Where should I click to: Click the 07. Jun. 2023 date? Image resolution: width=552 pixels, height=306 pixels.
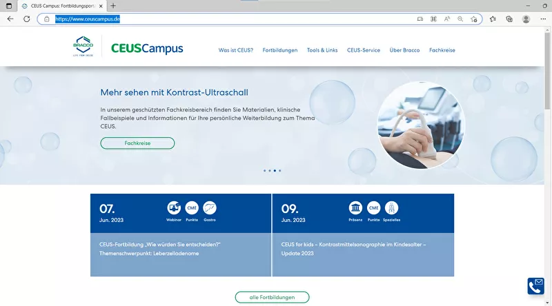click(x=111, y=213)
